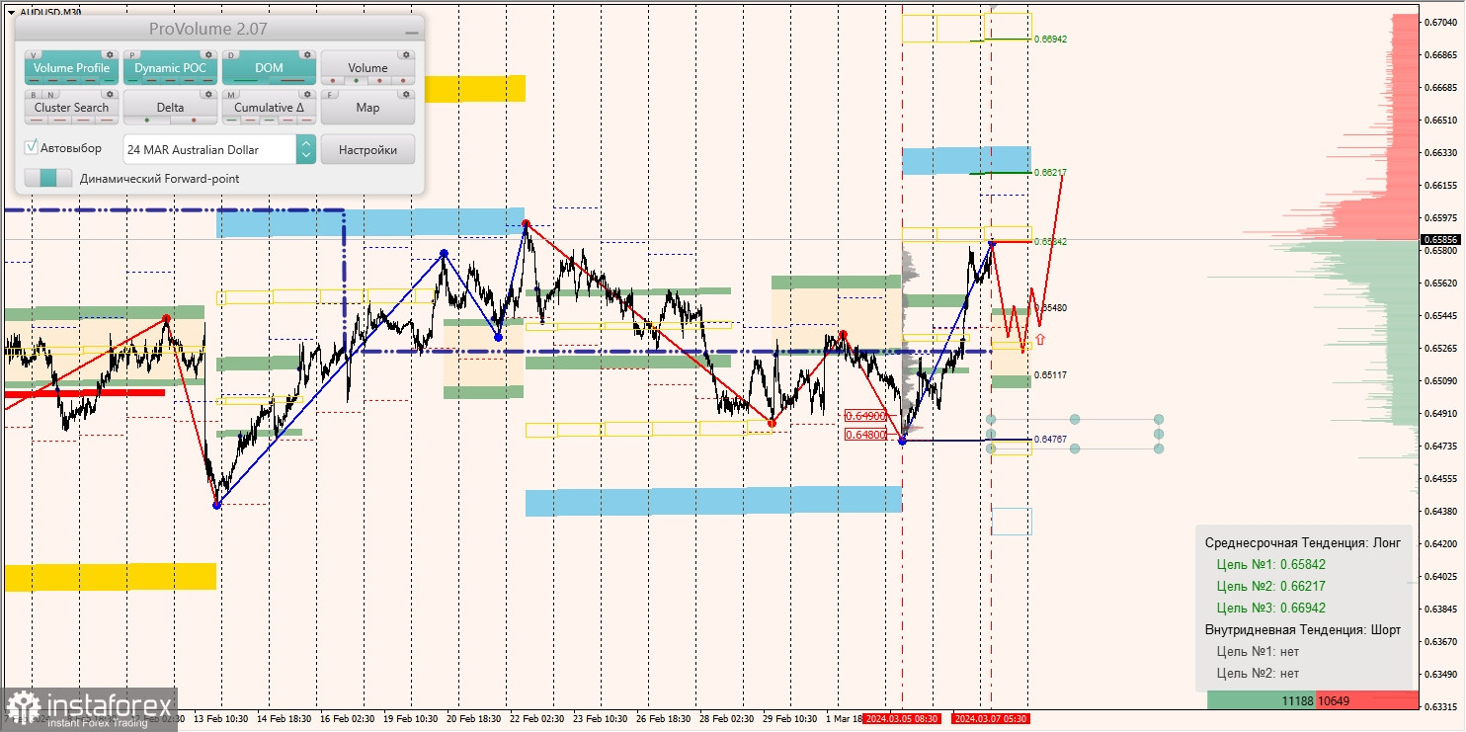Click the 0.65480 level label
Image resolution: width=1466 pixels, height=732 pixels.
[1052, 308]
